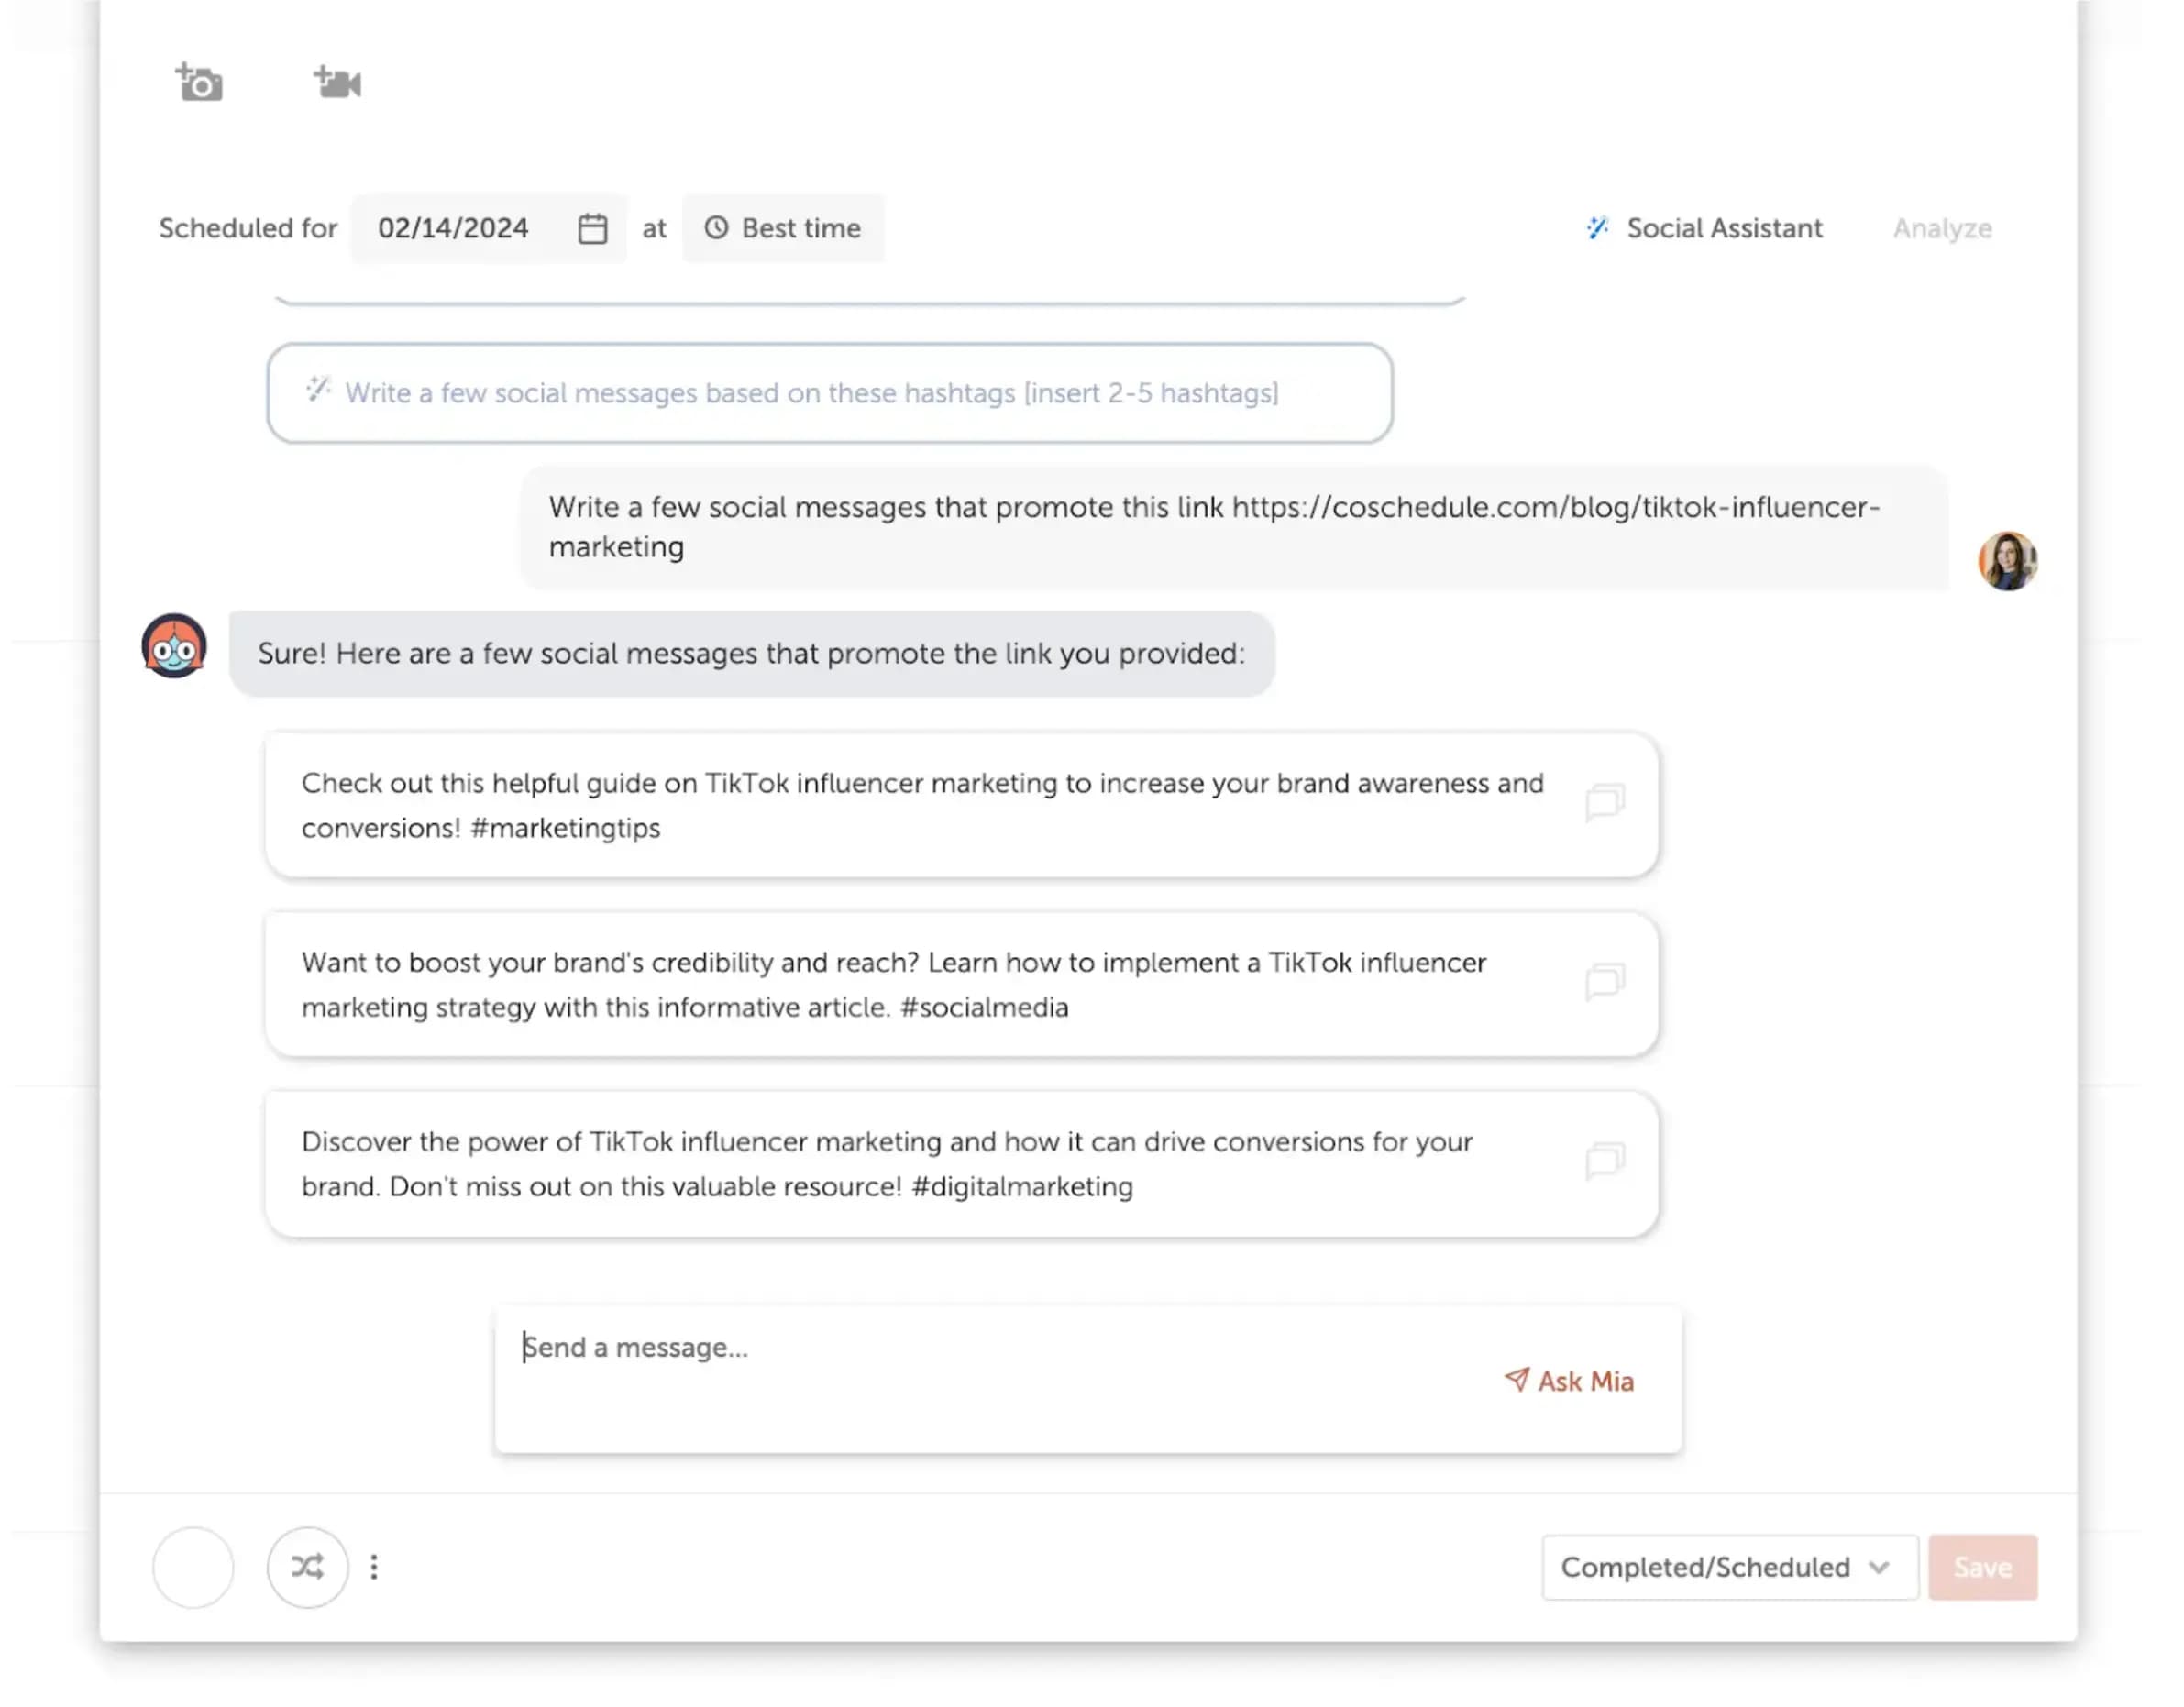Open the calendar date picker icon
Image resolution: width=2184 pixels, height=1707 pixels.
pos(592,228)
